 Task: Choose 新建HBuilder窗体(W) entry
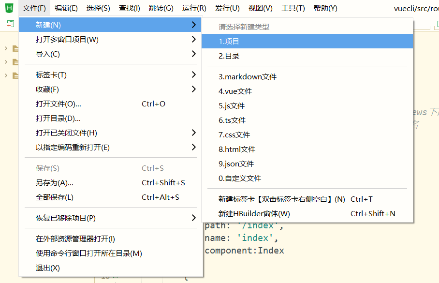pos(307,214)
